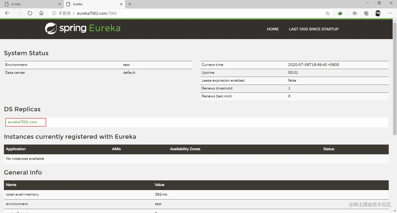Open the green globe extension icon
The image size is (397, 213).
pyautogui.click(x=340, y=13)
